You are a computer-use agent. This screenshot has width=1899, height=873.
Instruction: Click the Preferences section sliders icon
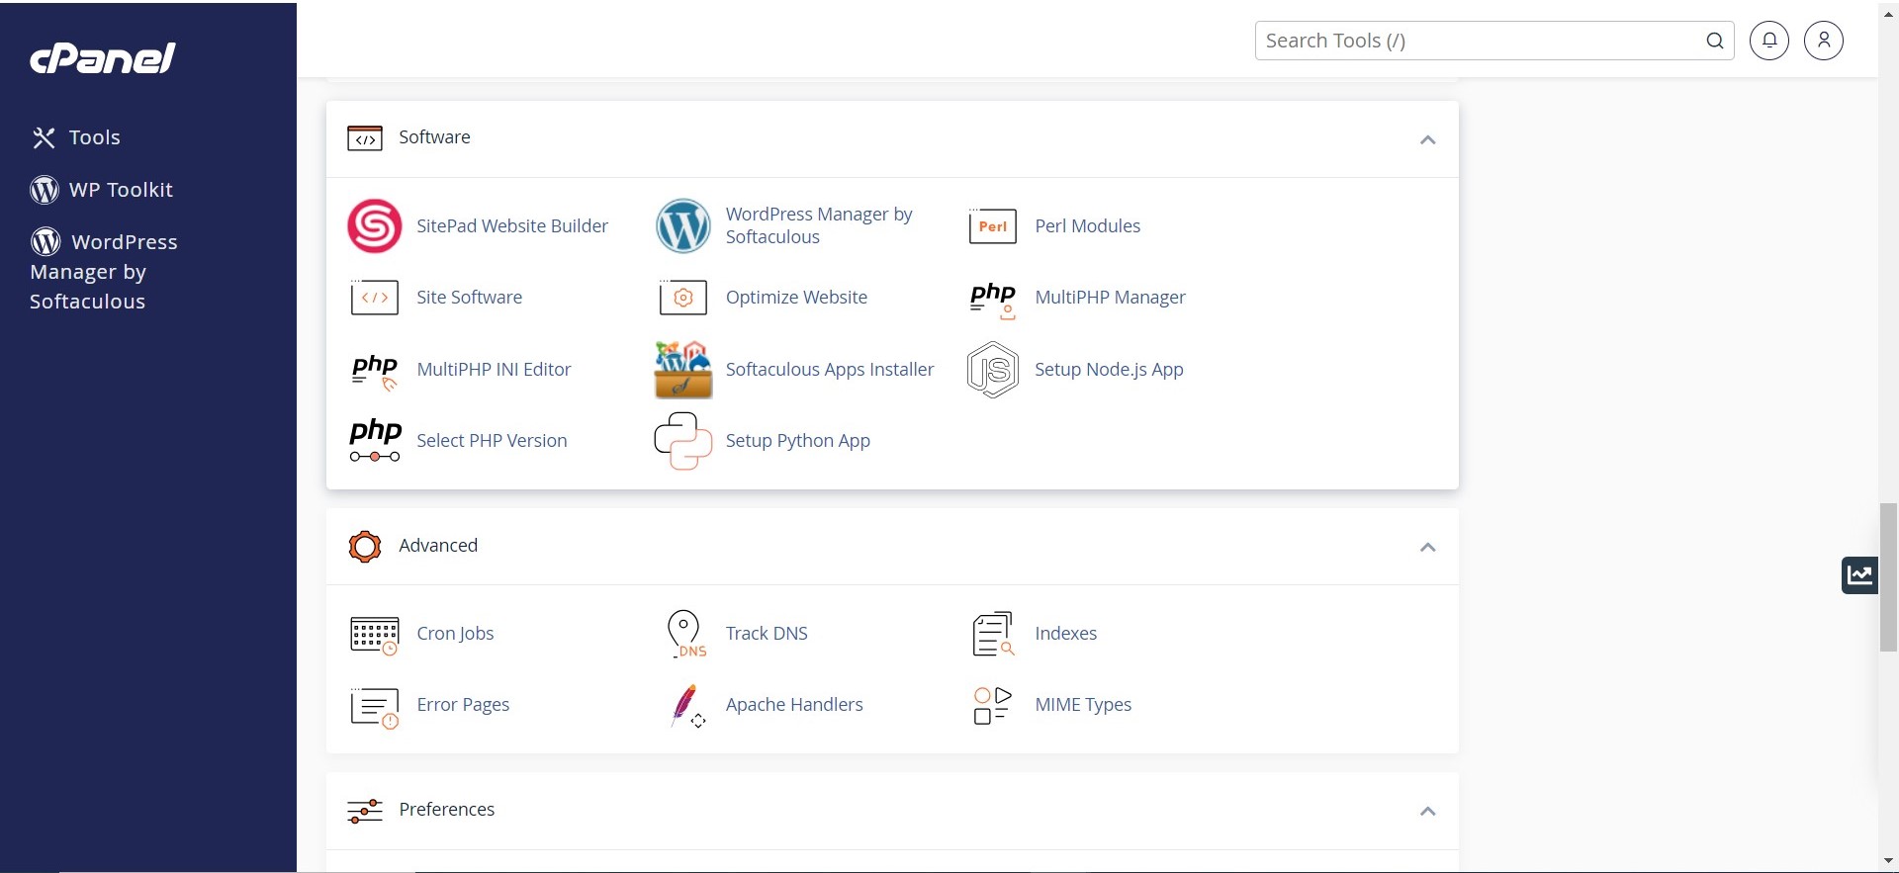365,811
